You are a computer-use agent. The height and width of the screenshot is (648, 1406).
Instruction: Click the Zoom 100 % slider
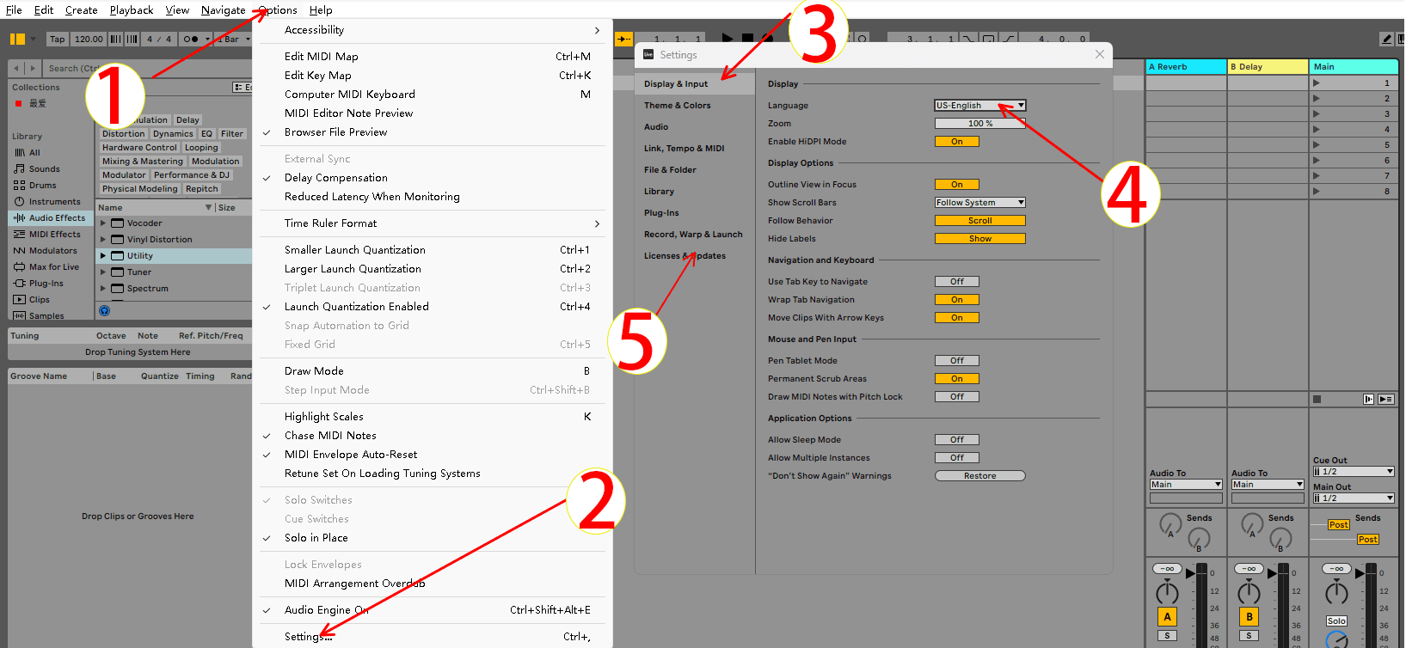click(980, 124)
